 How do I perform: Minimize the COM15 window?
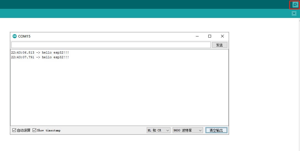point(197,36)
